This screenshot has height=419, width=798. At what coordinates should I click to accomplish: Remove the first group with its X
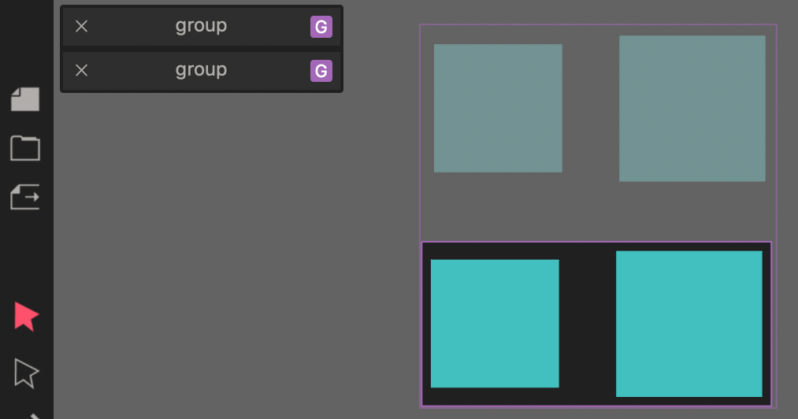click(x=81, y=27)
